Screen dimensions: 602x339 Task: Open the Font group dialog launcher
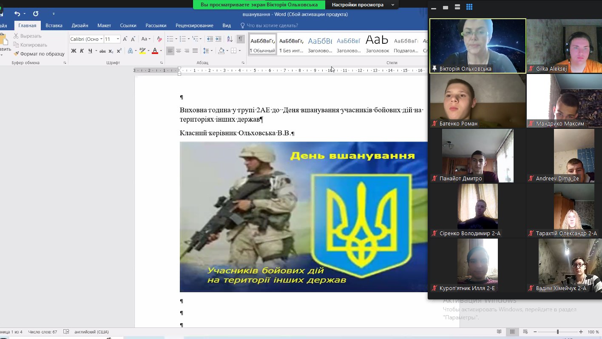(162, 63)
